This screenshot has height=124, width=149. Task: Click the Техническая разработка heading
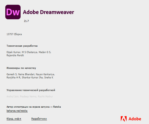22,46
